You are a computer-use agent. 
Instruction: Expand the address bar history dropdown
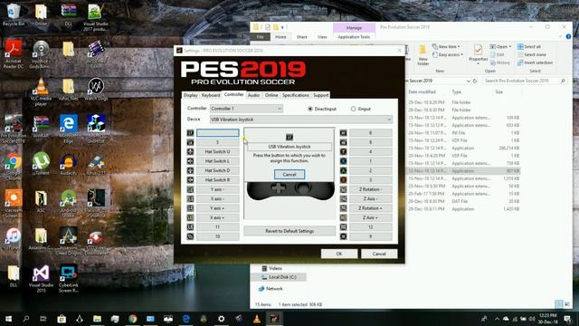tap(469, 81)
